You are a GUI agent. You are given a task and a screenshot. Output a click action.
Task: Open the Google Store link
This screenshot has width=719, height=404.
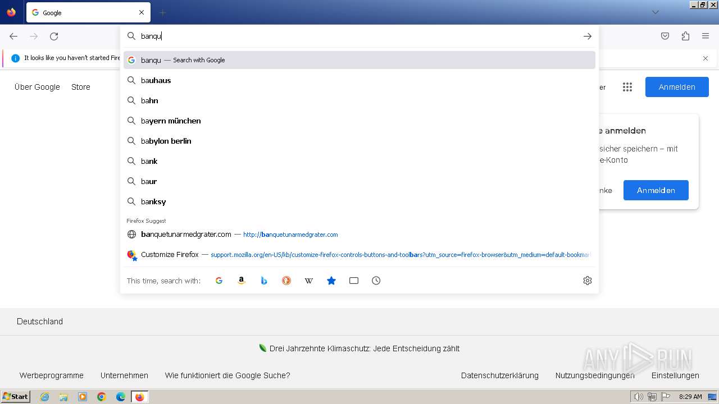pos(81,87)
